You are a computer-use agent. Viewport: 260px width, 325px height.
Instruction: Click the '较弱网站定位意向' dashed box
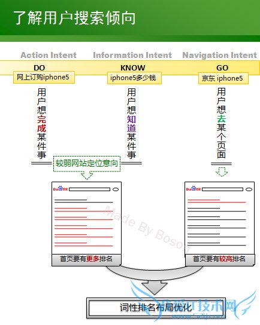87,164
